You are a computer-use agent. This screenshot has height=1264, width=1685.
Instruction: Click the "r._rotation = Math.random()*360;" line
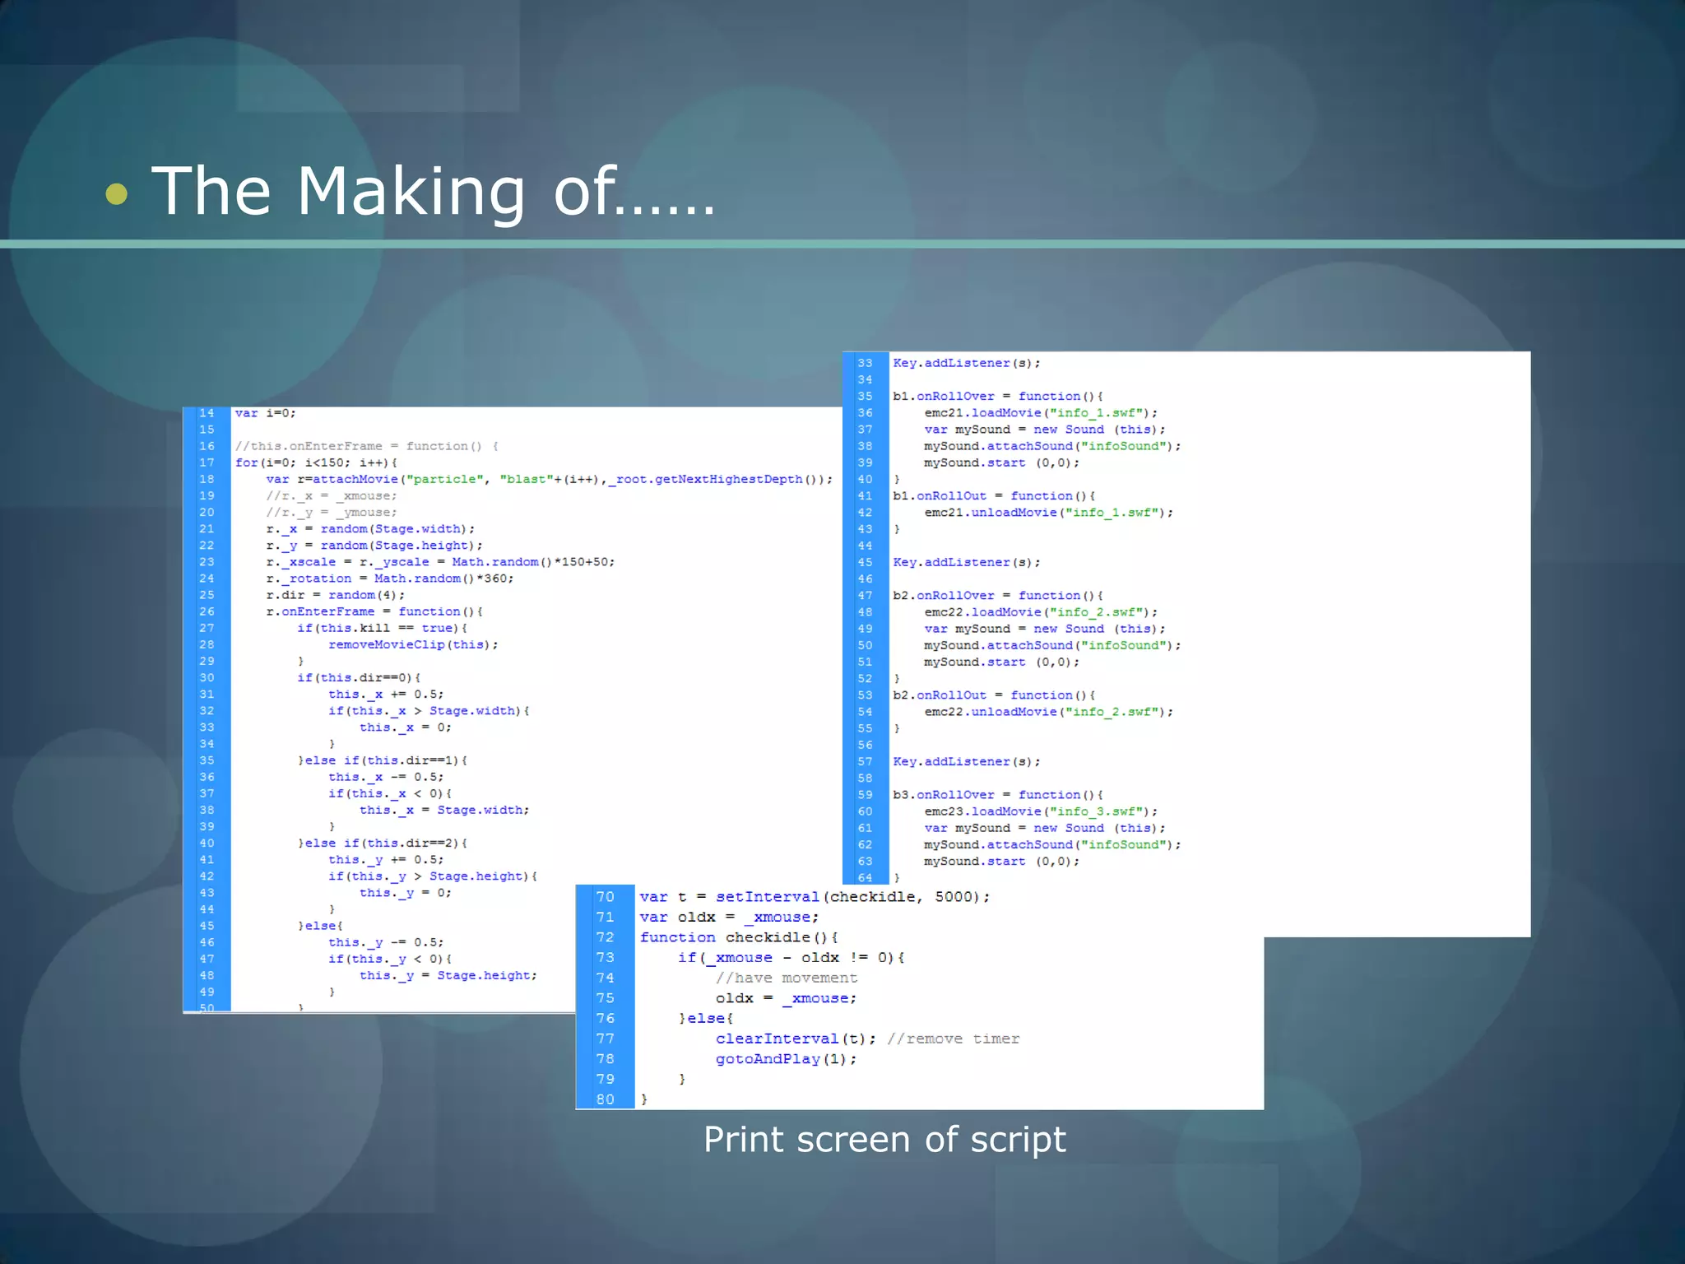389,578
